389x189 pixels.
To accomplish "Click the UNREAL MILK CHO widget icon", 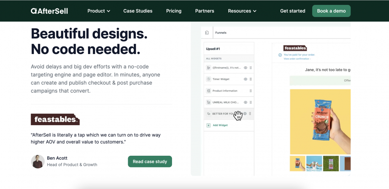I will pos(208,102).
